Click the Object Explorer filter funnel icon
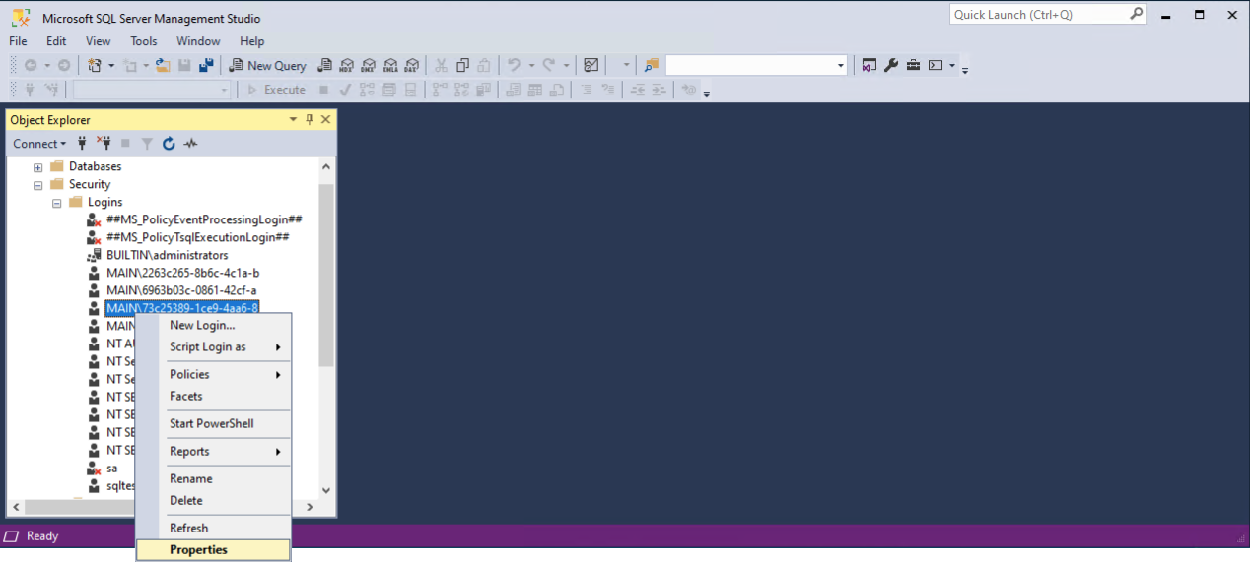 coord(147,144)
